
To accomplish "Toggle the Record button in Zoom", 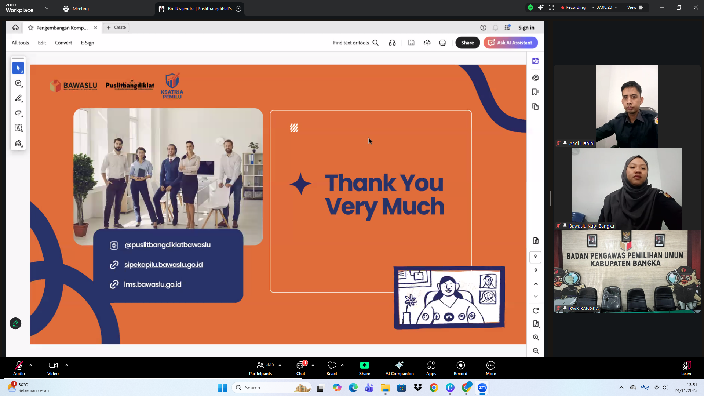I will (x=460, y=368).
